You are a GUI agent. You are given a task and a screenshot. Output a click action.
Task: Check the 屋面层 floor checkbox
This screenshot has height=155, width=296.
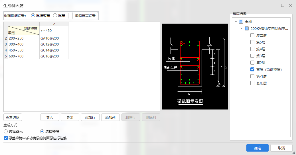[252, 35]
